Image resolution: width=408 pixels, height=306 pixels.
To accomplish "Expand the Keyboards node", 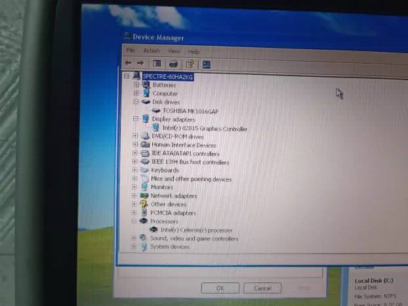I will tap(134, 170).
